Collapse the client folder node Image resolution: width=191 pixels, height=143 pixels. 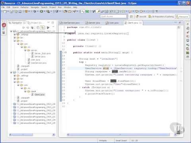pyautogui.click(x=25, y=91)
